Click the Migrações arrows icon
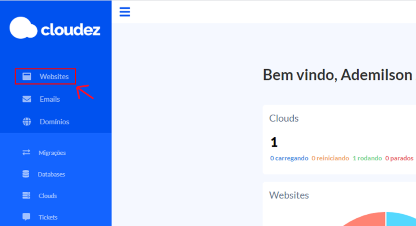 [x=26, y=153]
